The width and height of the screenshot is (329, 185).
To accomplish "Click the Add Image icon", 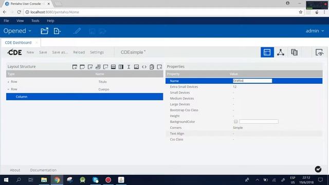I will pos(136,67).
